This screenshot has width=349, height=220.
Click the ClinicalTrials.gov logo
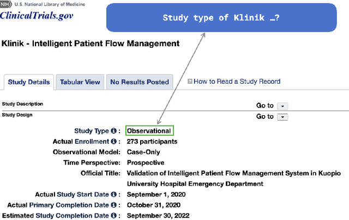tap(37, 15)
